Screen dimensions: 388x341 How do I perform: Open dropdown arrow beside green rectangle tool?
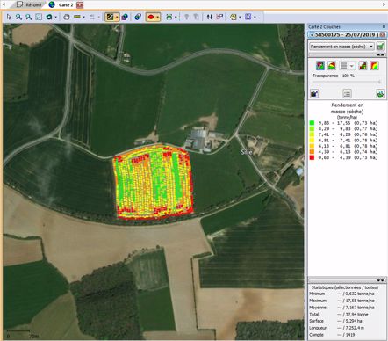[176, 18]
